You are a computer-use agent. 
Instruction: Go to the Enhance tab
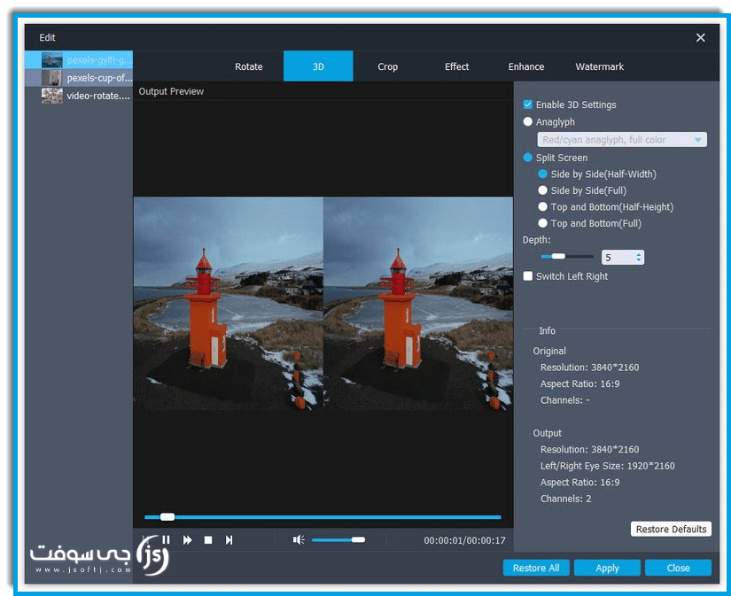point(525,66)
